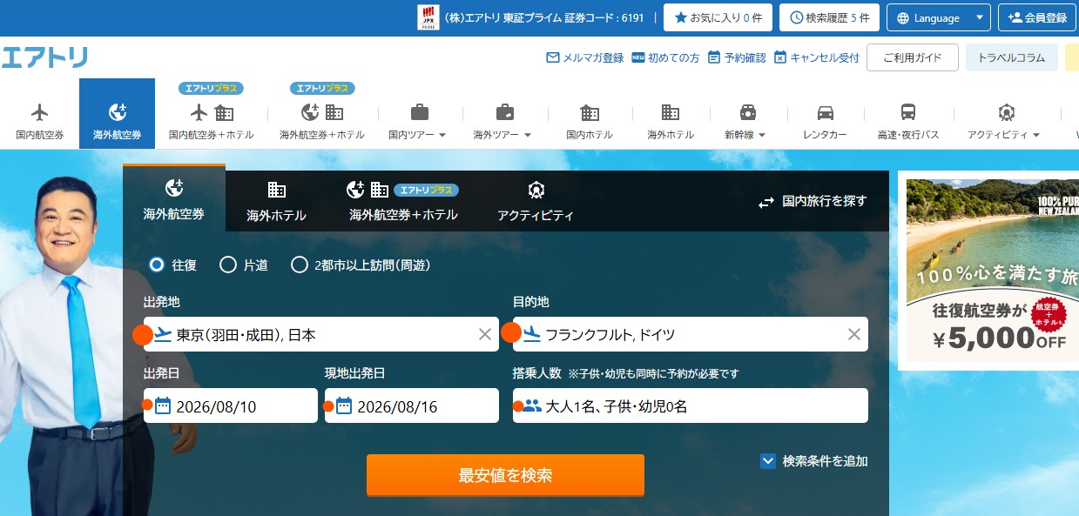This screenshot has width=1079, height=516.
Task: Click calendar icon of 出発日
Action: pos(162,405)
